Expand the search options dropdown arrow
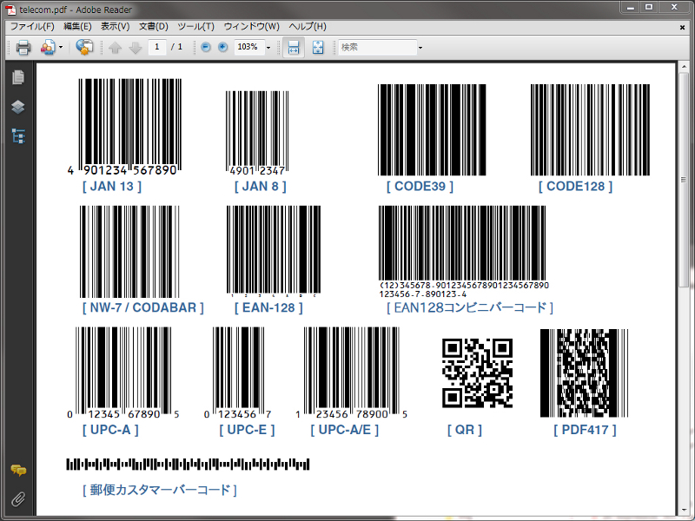 coord(420,48)
